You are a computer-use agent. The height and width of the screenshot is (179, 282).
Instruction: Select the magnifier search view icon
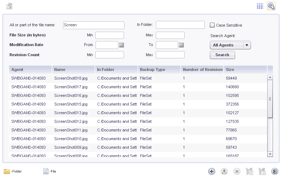pos(271,6)
